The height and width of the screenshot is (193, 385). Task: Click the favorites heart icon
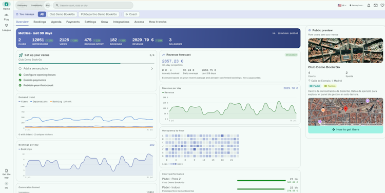tap(382, 6)
